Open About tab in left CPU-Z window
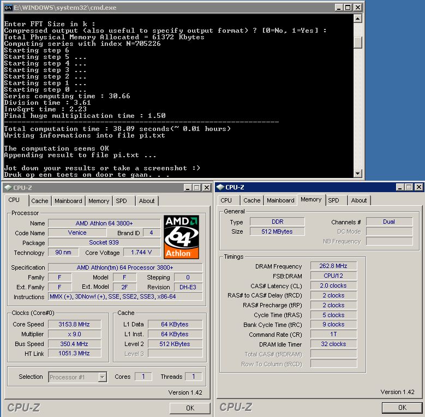The height and width of the screenshot is (417, 425). (x=147, y=201)
